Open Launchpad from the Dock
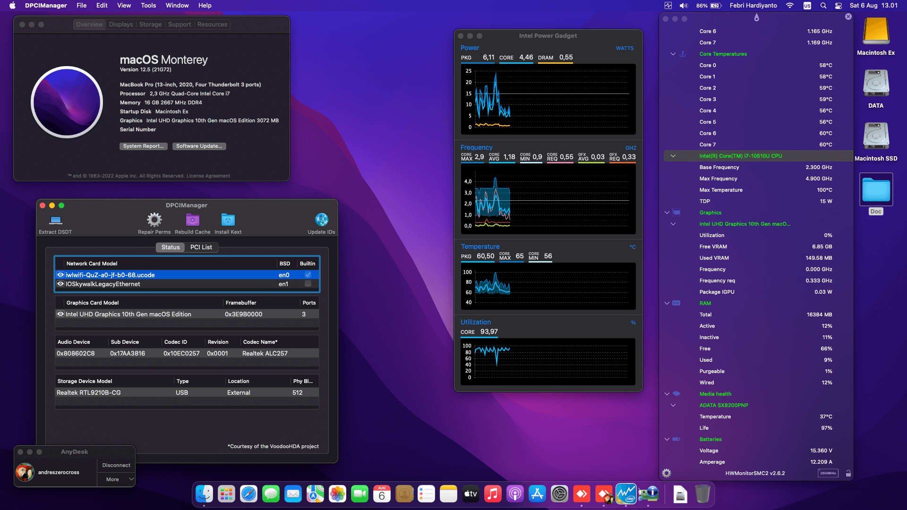Image resolution: width=907 pixels, height=510 pixels. point(226,494)
